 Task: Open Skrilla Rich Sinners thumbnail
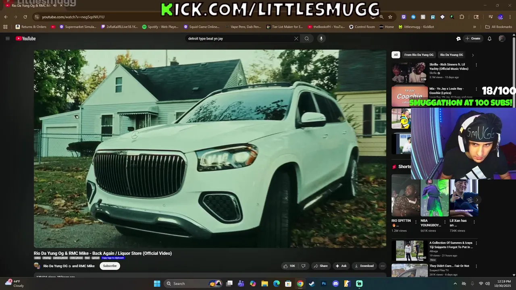(x=409, y=72)
